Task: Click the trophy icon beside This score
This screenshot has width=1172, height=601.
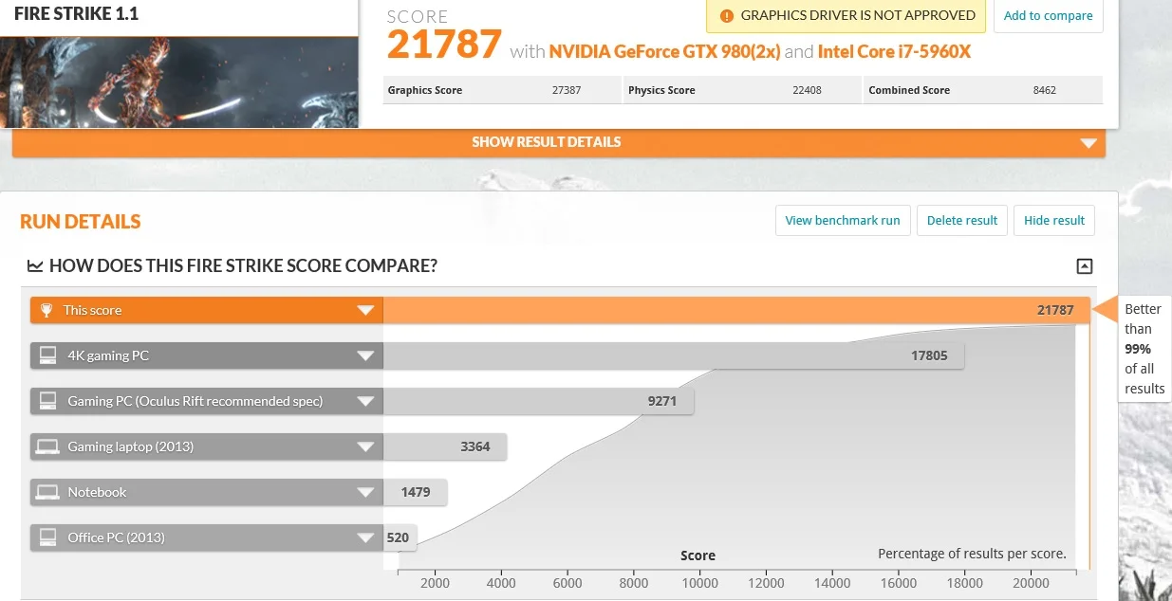Action: click(47, 310)
